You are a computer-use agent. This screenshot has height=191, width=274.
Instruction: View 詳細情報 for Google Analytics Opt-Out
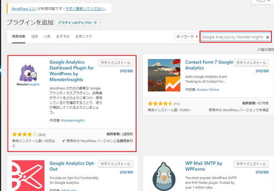coord(127,172)
